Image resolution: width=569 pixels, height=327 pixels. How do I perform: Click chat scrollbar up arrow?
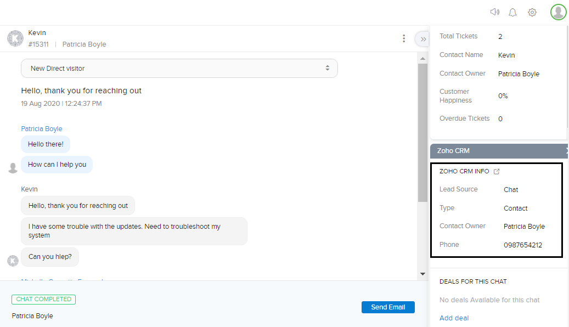422,58
